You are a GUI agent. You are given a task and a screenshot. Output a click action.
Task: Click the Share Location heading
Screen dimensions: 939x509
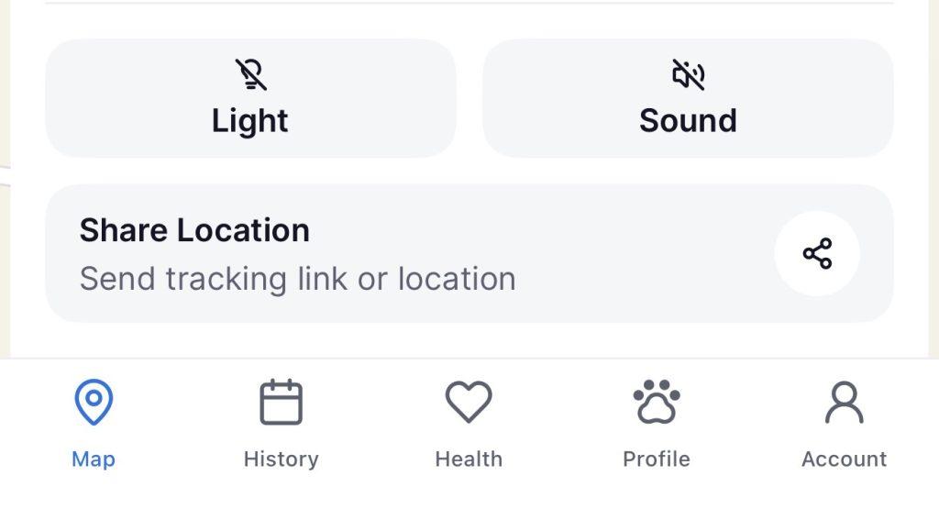(x=194, y=230)
